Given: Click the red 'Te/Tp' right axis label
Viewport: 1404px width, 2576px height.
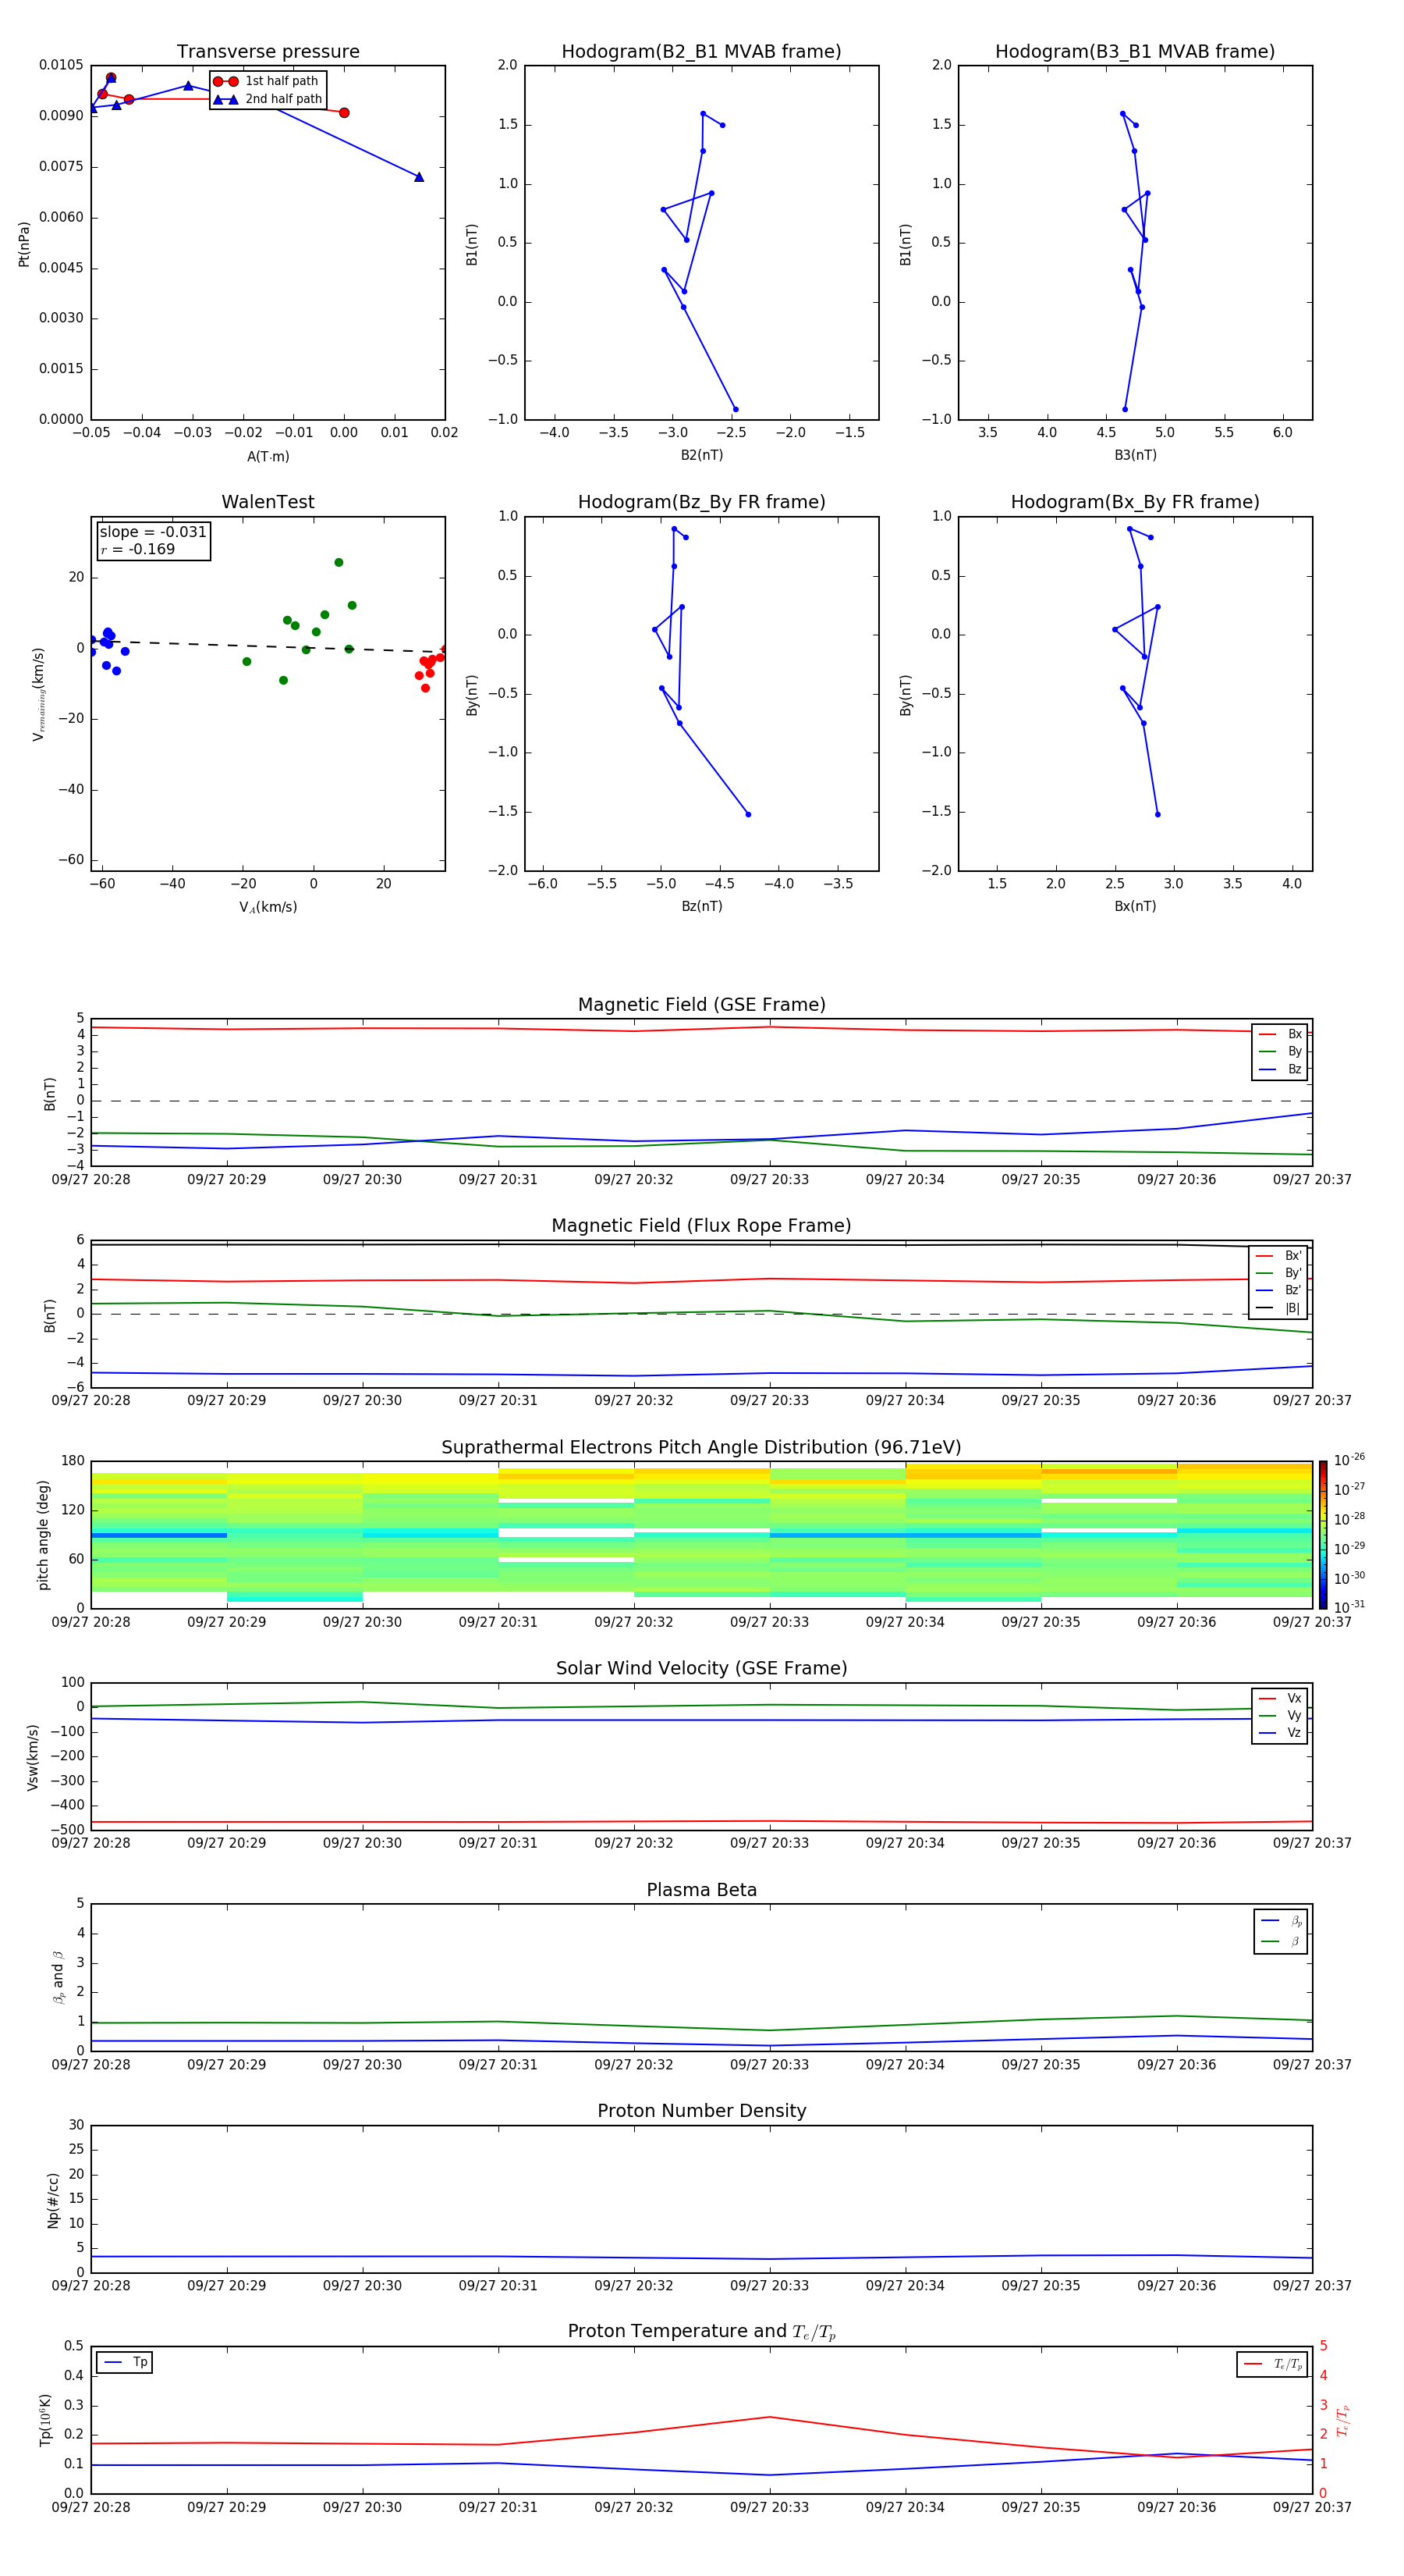Looking at the screenshot, I should coord(1342,2421).
